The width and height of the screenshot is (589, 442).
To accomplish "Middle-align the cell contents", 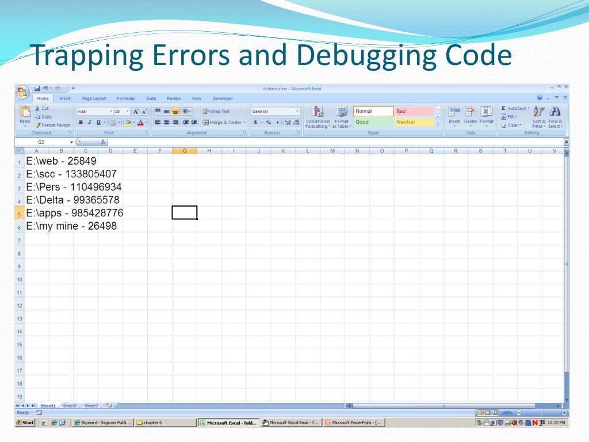I will tap(166, 111).
